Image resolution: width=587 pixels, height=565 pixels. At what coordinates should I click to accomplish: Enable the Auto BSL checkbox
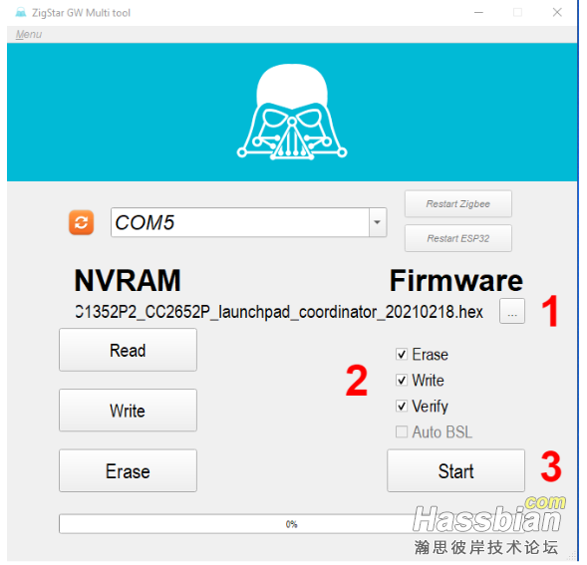tap(402, 431)
